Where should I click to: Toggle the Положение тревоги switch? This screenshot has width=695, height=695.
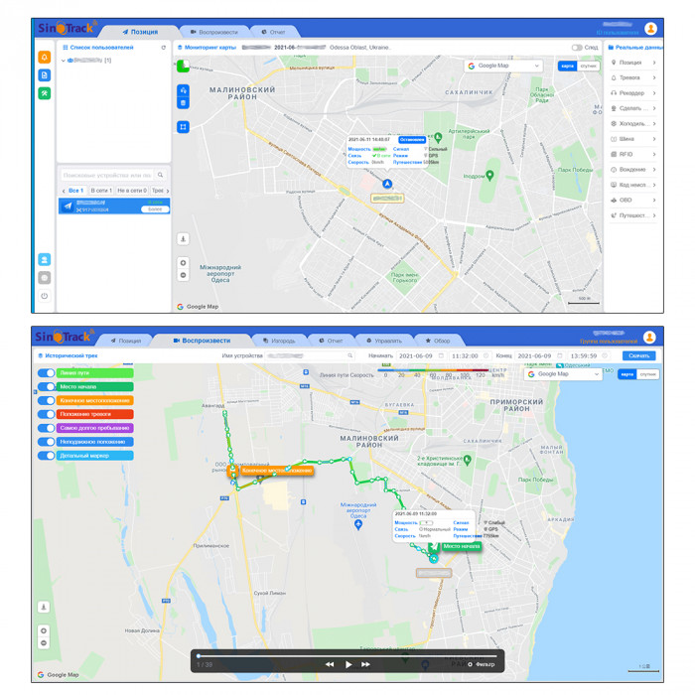tap(46, 414)
